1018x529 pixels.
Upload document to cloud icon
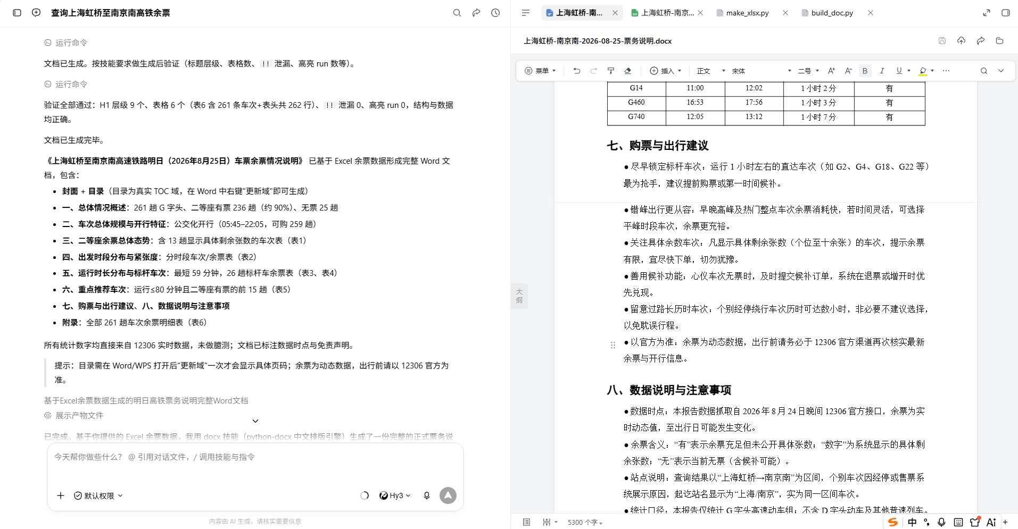tap(961, 41)
